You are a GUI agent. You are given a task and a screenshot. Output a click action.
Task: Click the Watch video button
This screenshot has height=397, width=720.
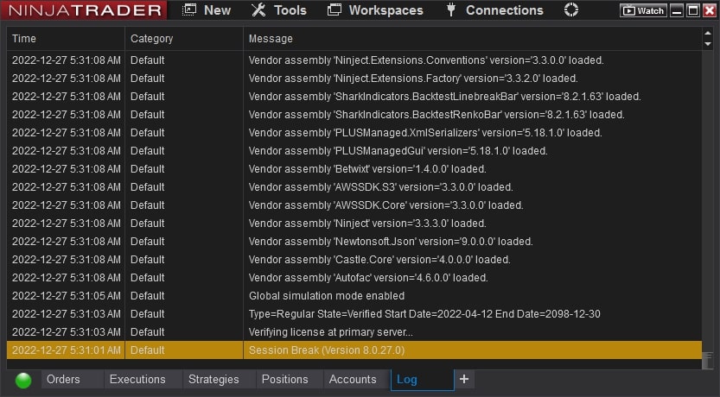[643, 10]
